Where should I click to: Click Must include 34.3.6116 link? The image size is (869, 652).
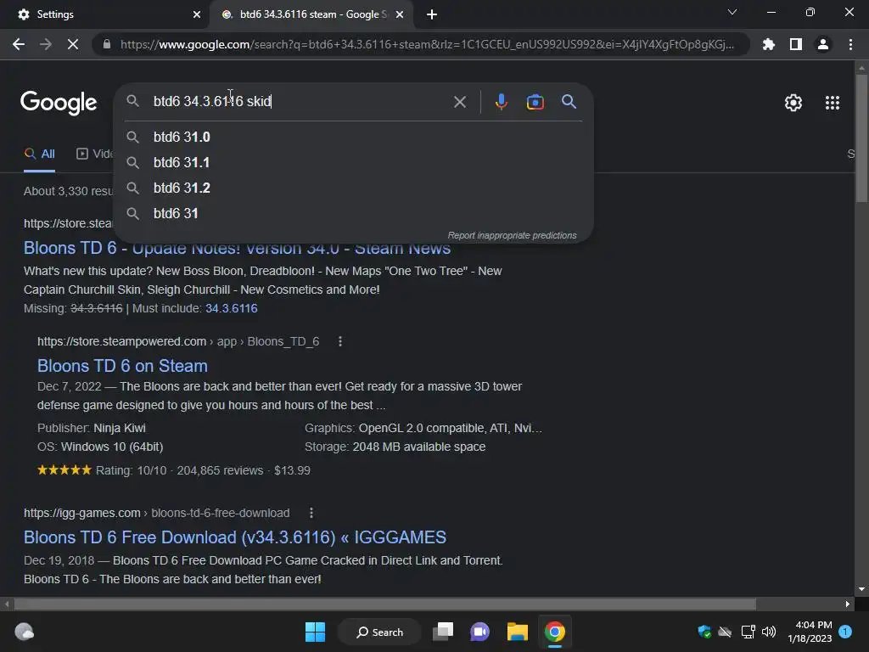point(231,309)
